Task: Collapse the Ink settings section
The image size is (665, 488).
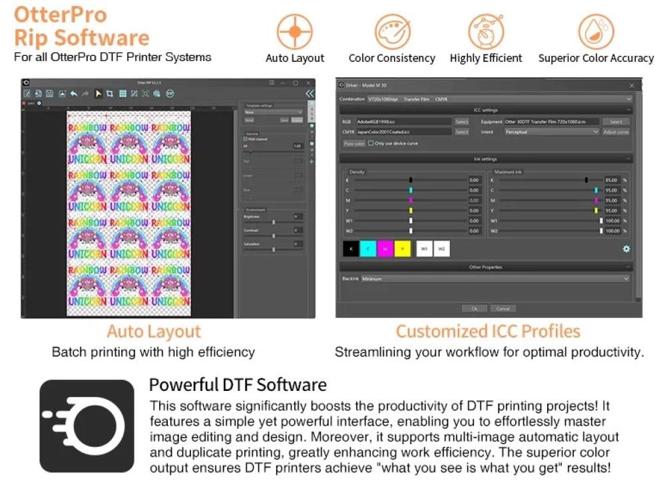Action: coord(628,160)
